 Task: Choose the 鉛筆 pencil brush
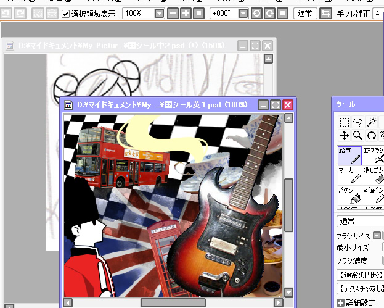click(x=349, y=156)
